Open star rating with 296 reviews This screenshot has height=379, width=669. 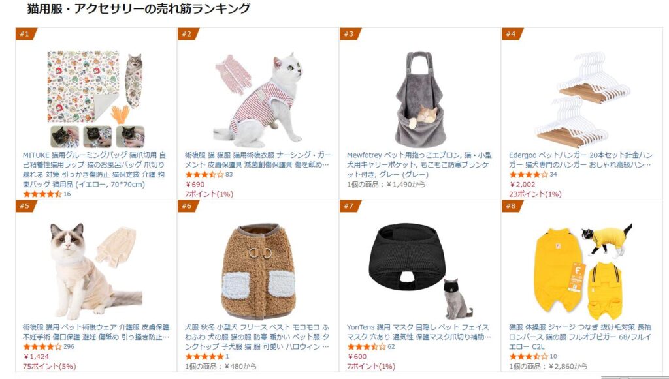(42, 346)
